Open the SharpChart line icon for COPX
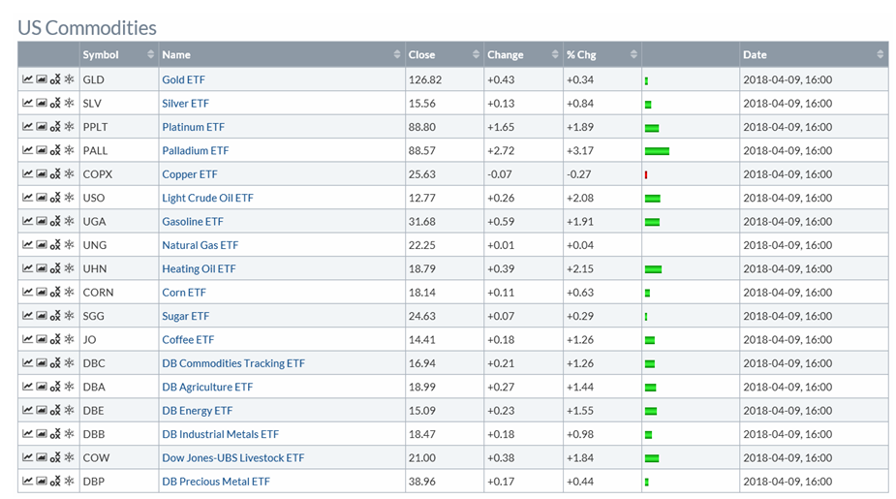 pos(27,174)
